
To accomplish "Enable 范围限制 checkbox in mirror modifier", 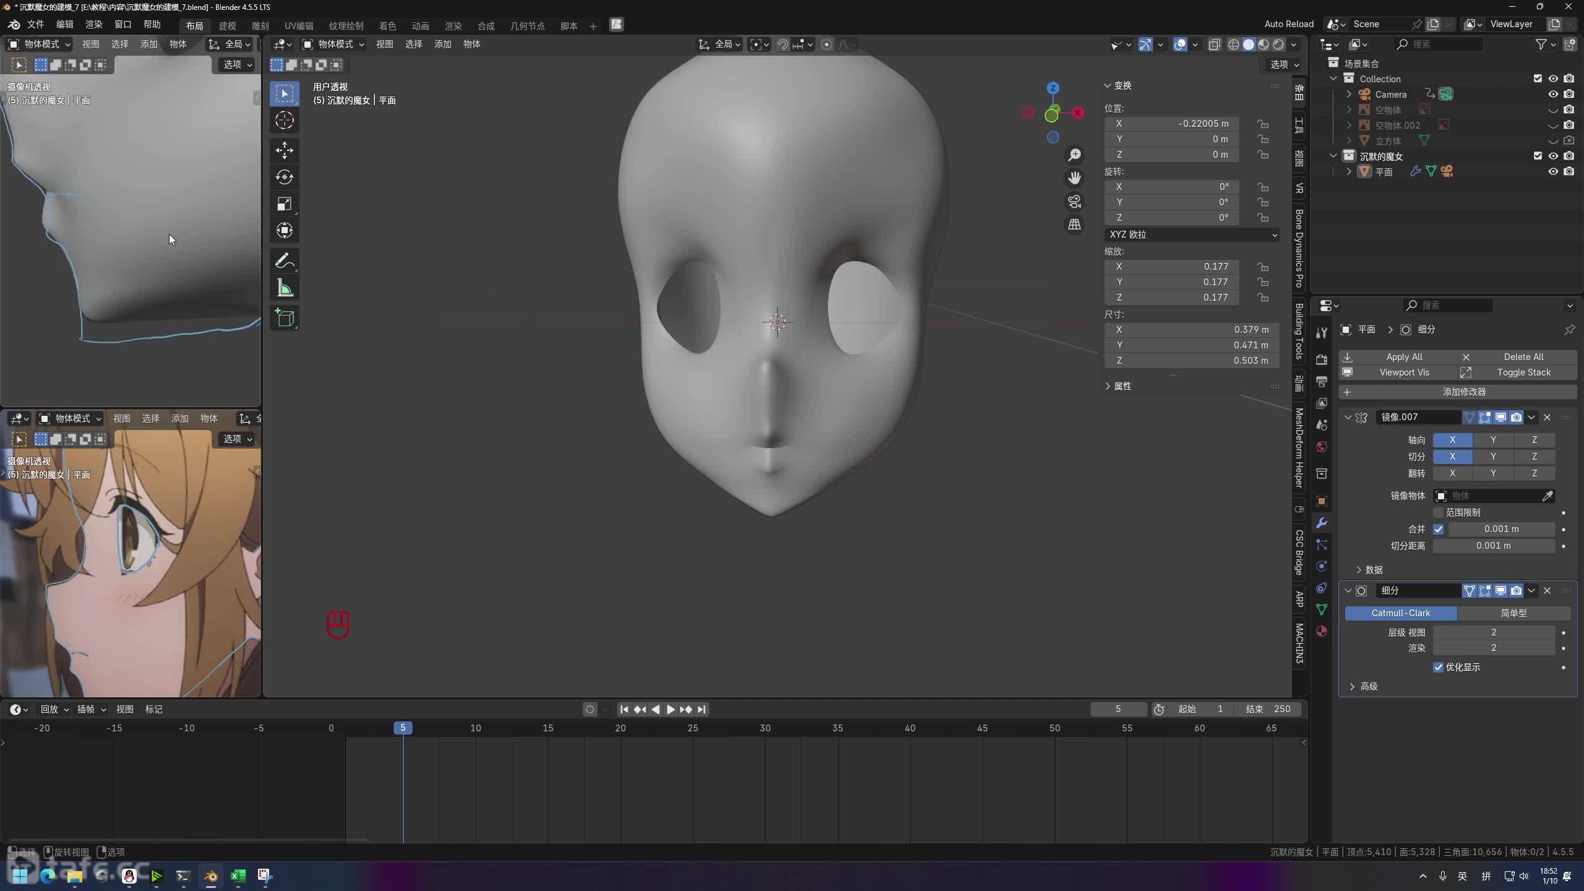I will 1438,512.
